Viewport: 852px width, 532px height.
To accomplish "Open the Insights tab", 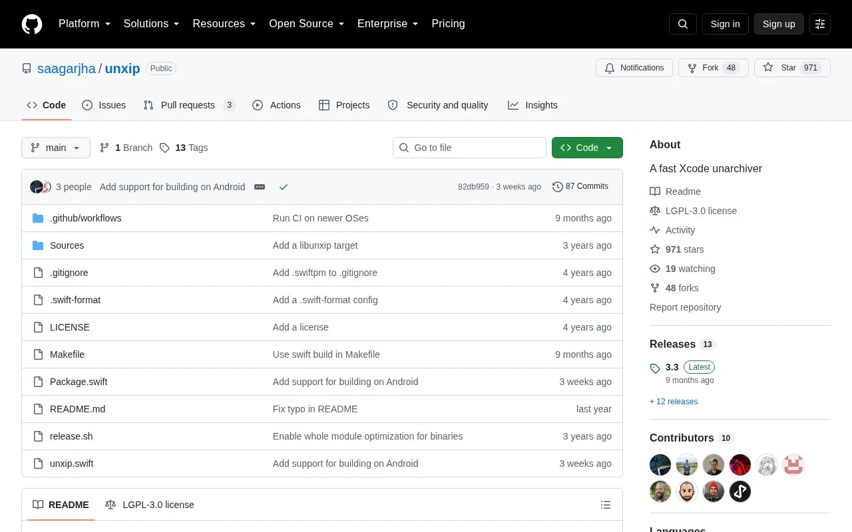I will 532,105.
